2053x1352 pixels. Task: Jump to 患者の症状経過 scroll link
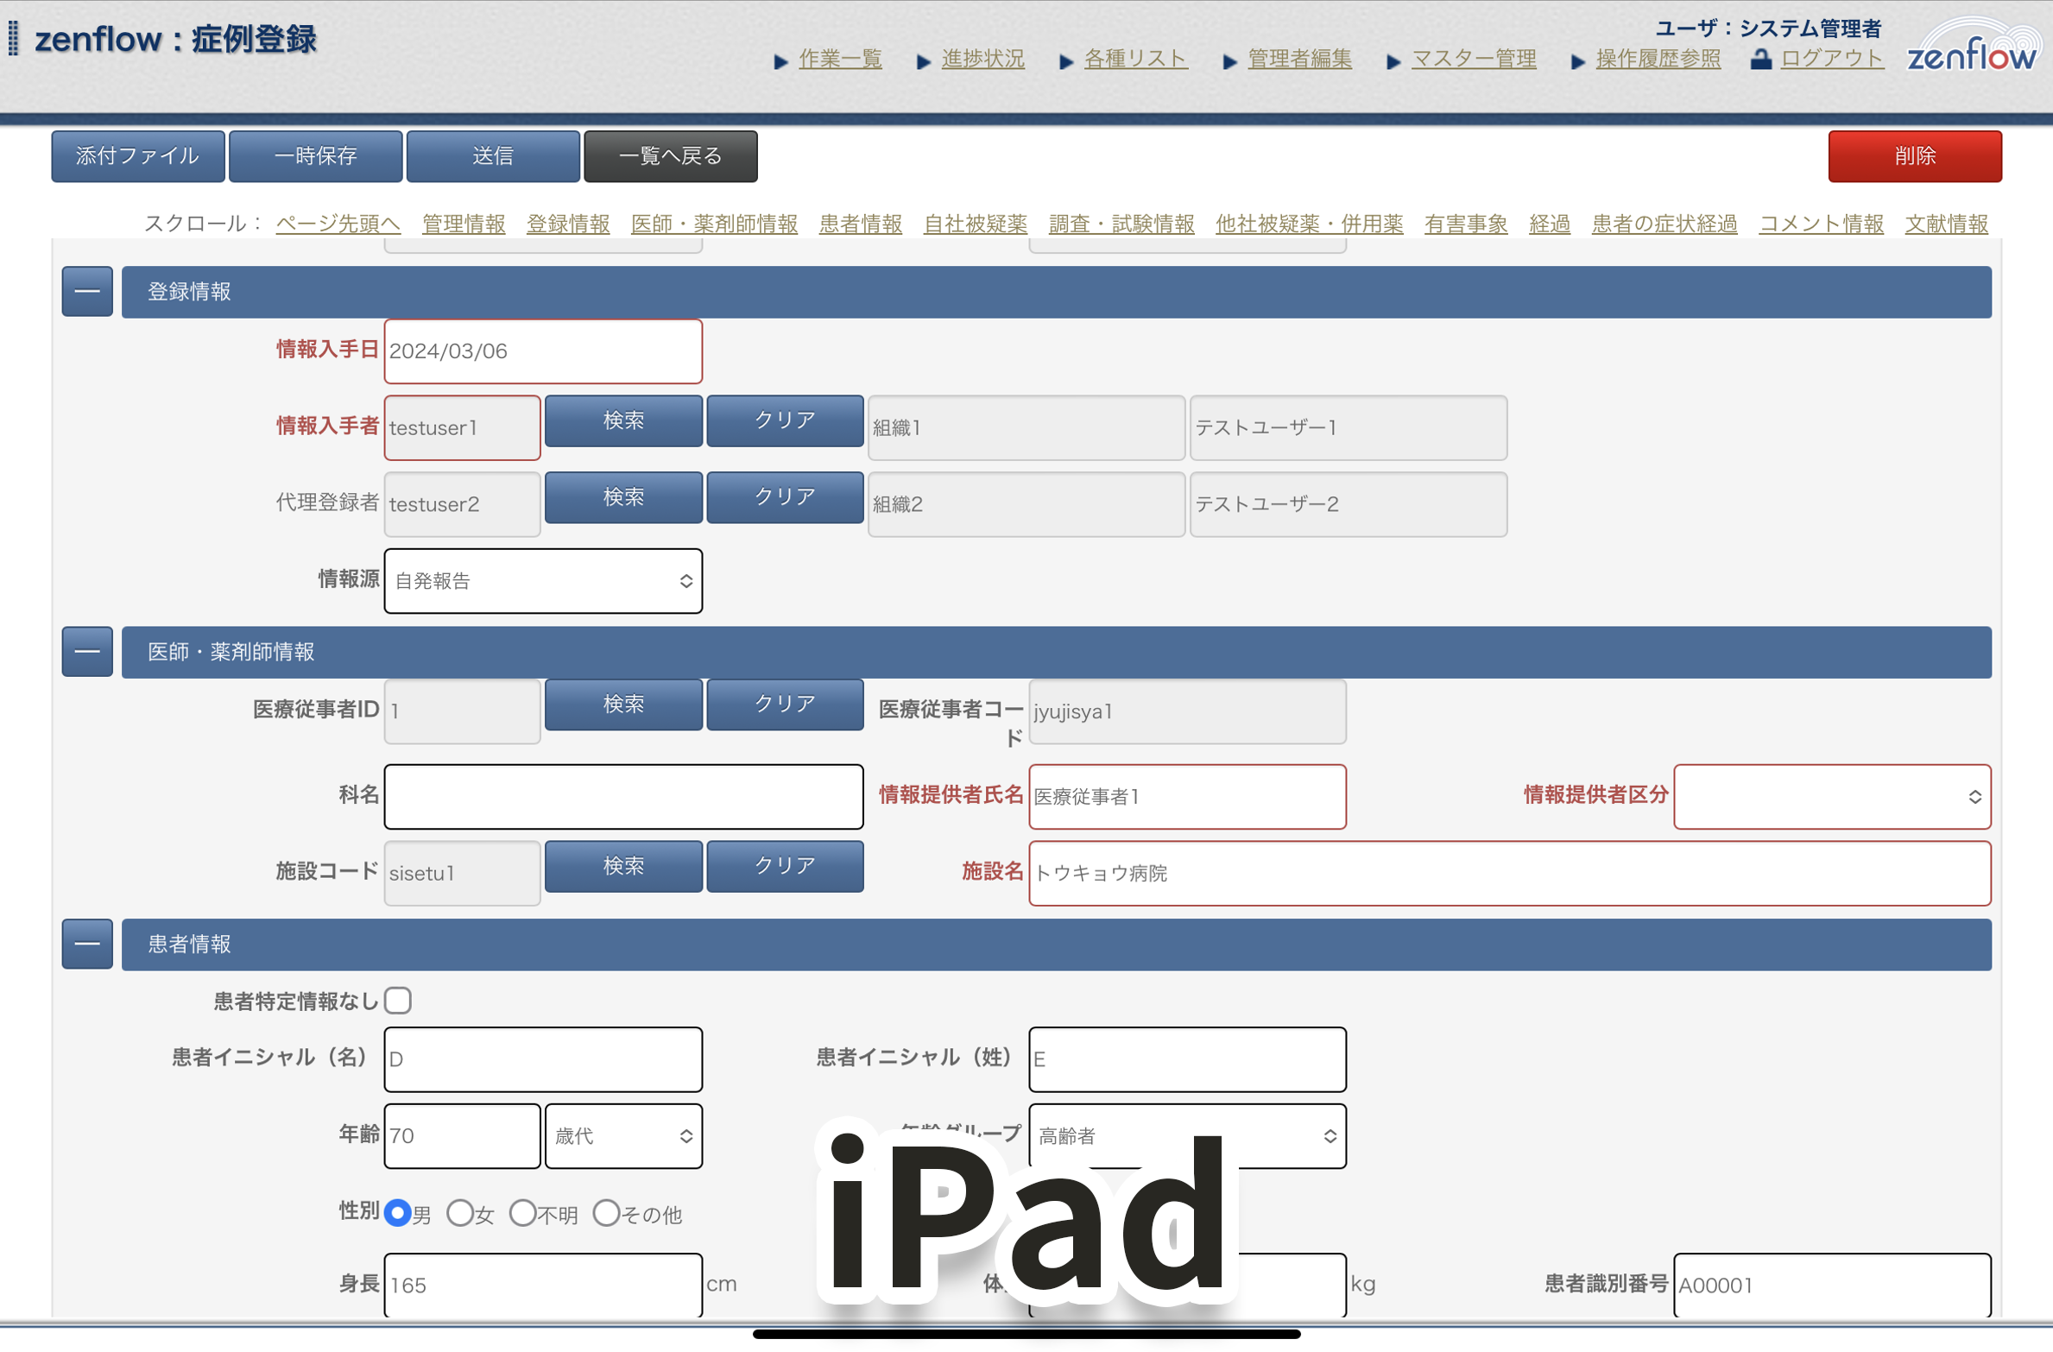(x=1665, y=224)
